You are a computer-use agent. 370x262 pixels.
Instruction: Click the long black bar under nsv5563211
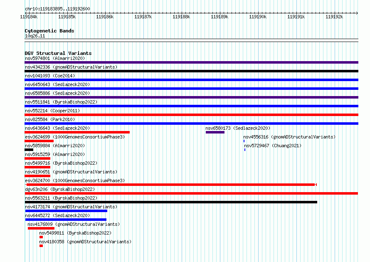tap(171, 202)
